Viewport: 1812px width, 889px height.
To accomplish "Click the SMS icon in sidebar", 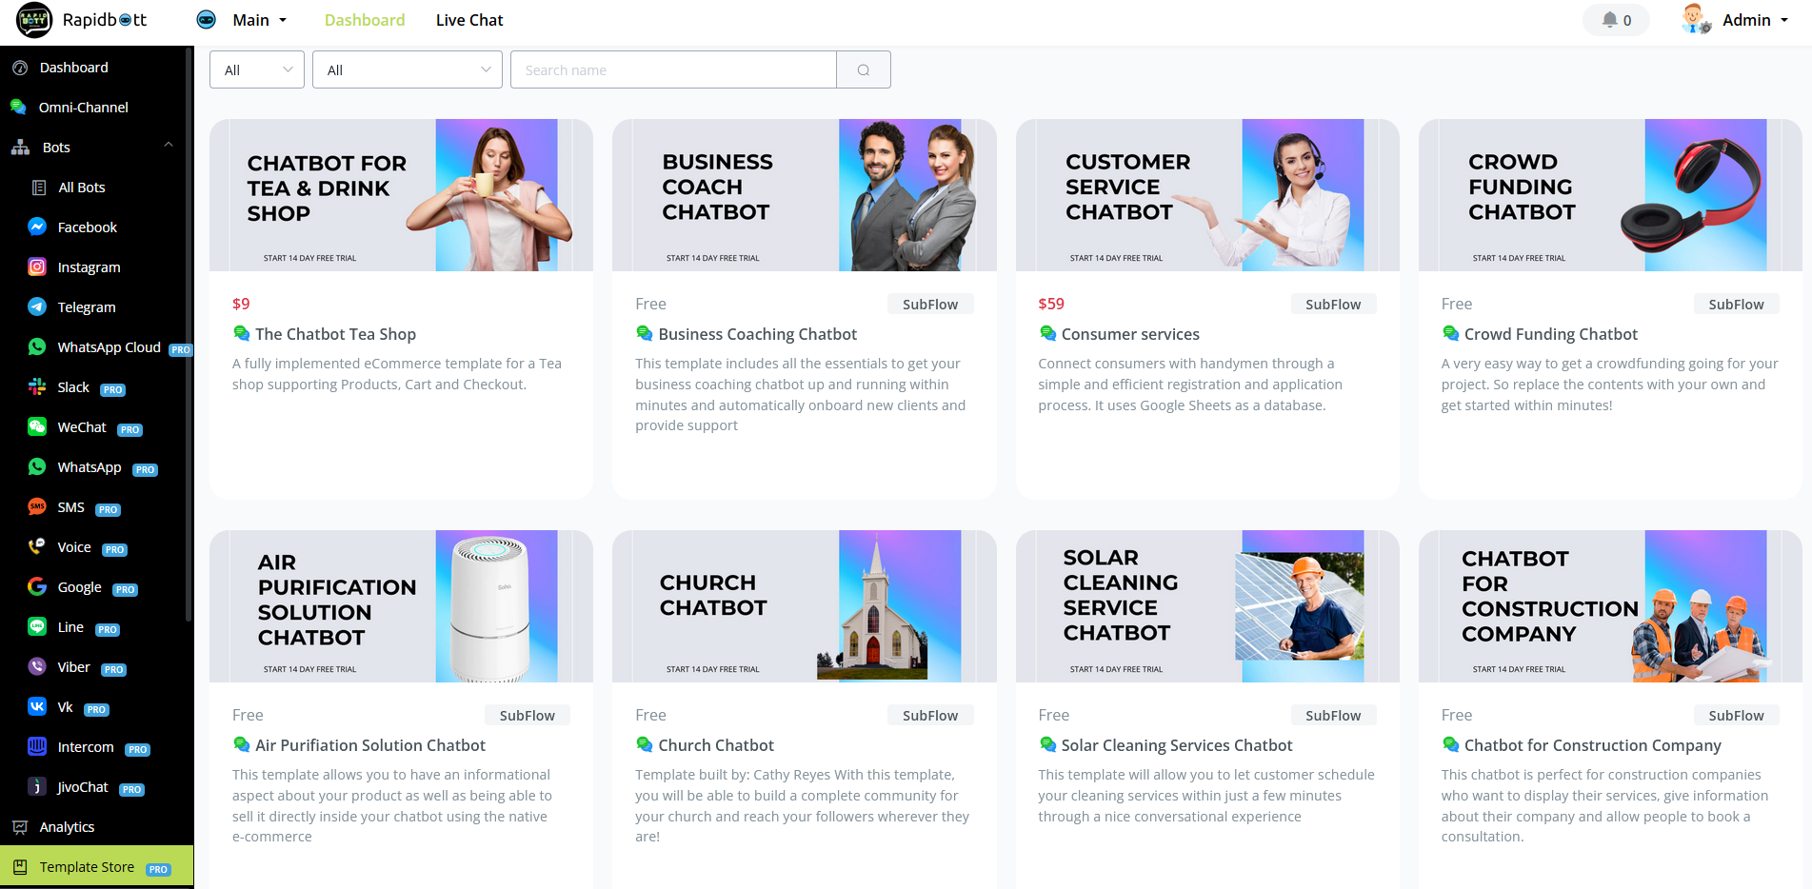I will pyautogui.click(x=37, y=507).
